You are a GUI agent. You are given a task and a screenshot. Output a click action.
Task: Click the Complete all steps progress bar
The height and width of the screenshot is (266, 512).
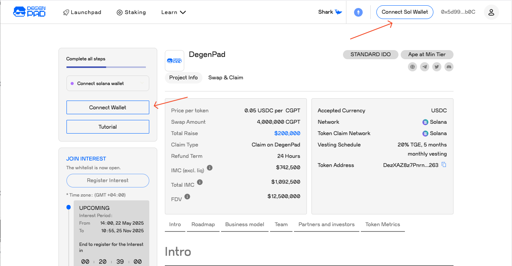pos(106,67)
